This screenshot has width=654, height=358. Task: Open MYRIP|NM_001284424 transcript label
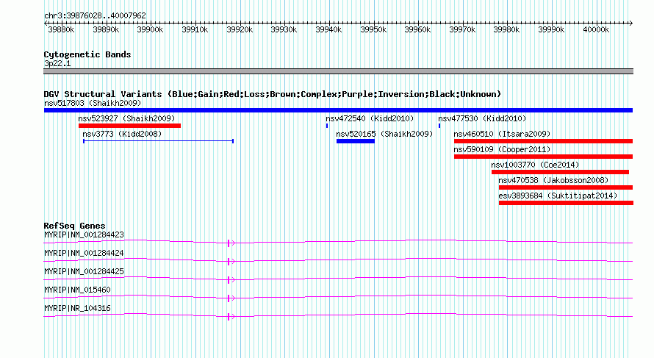coord(84,253)
